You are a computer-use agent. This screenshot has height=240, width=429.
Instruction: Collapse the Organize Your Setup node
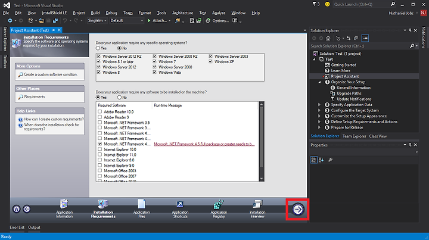tap(319, 82)
